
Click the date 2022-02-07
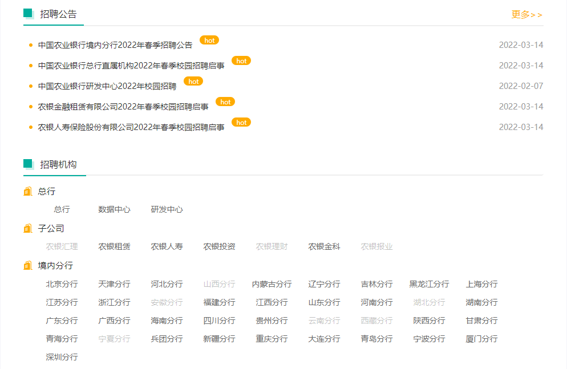tap(521, 86)
